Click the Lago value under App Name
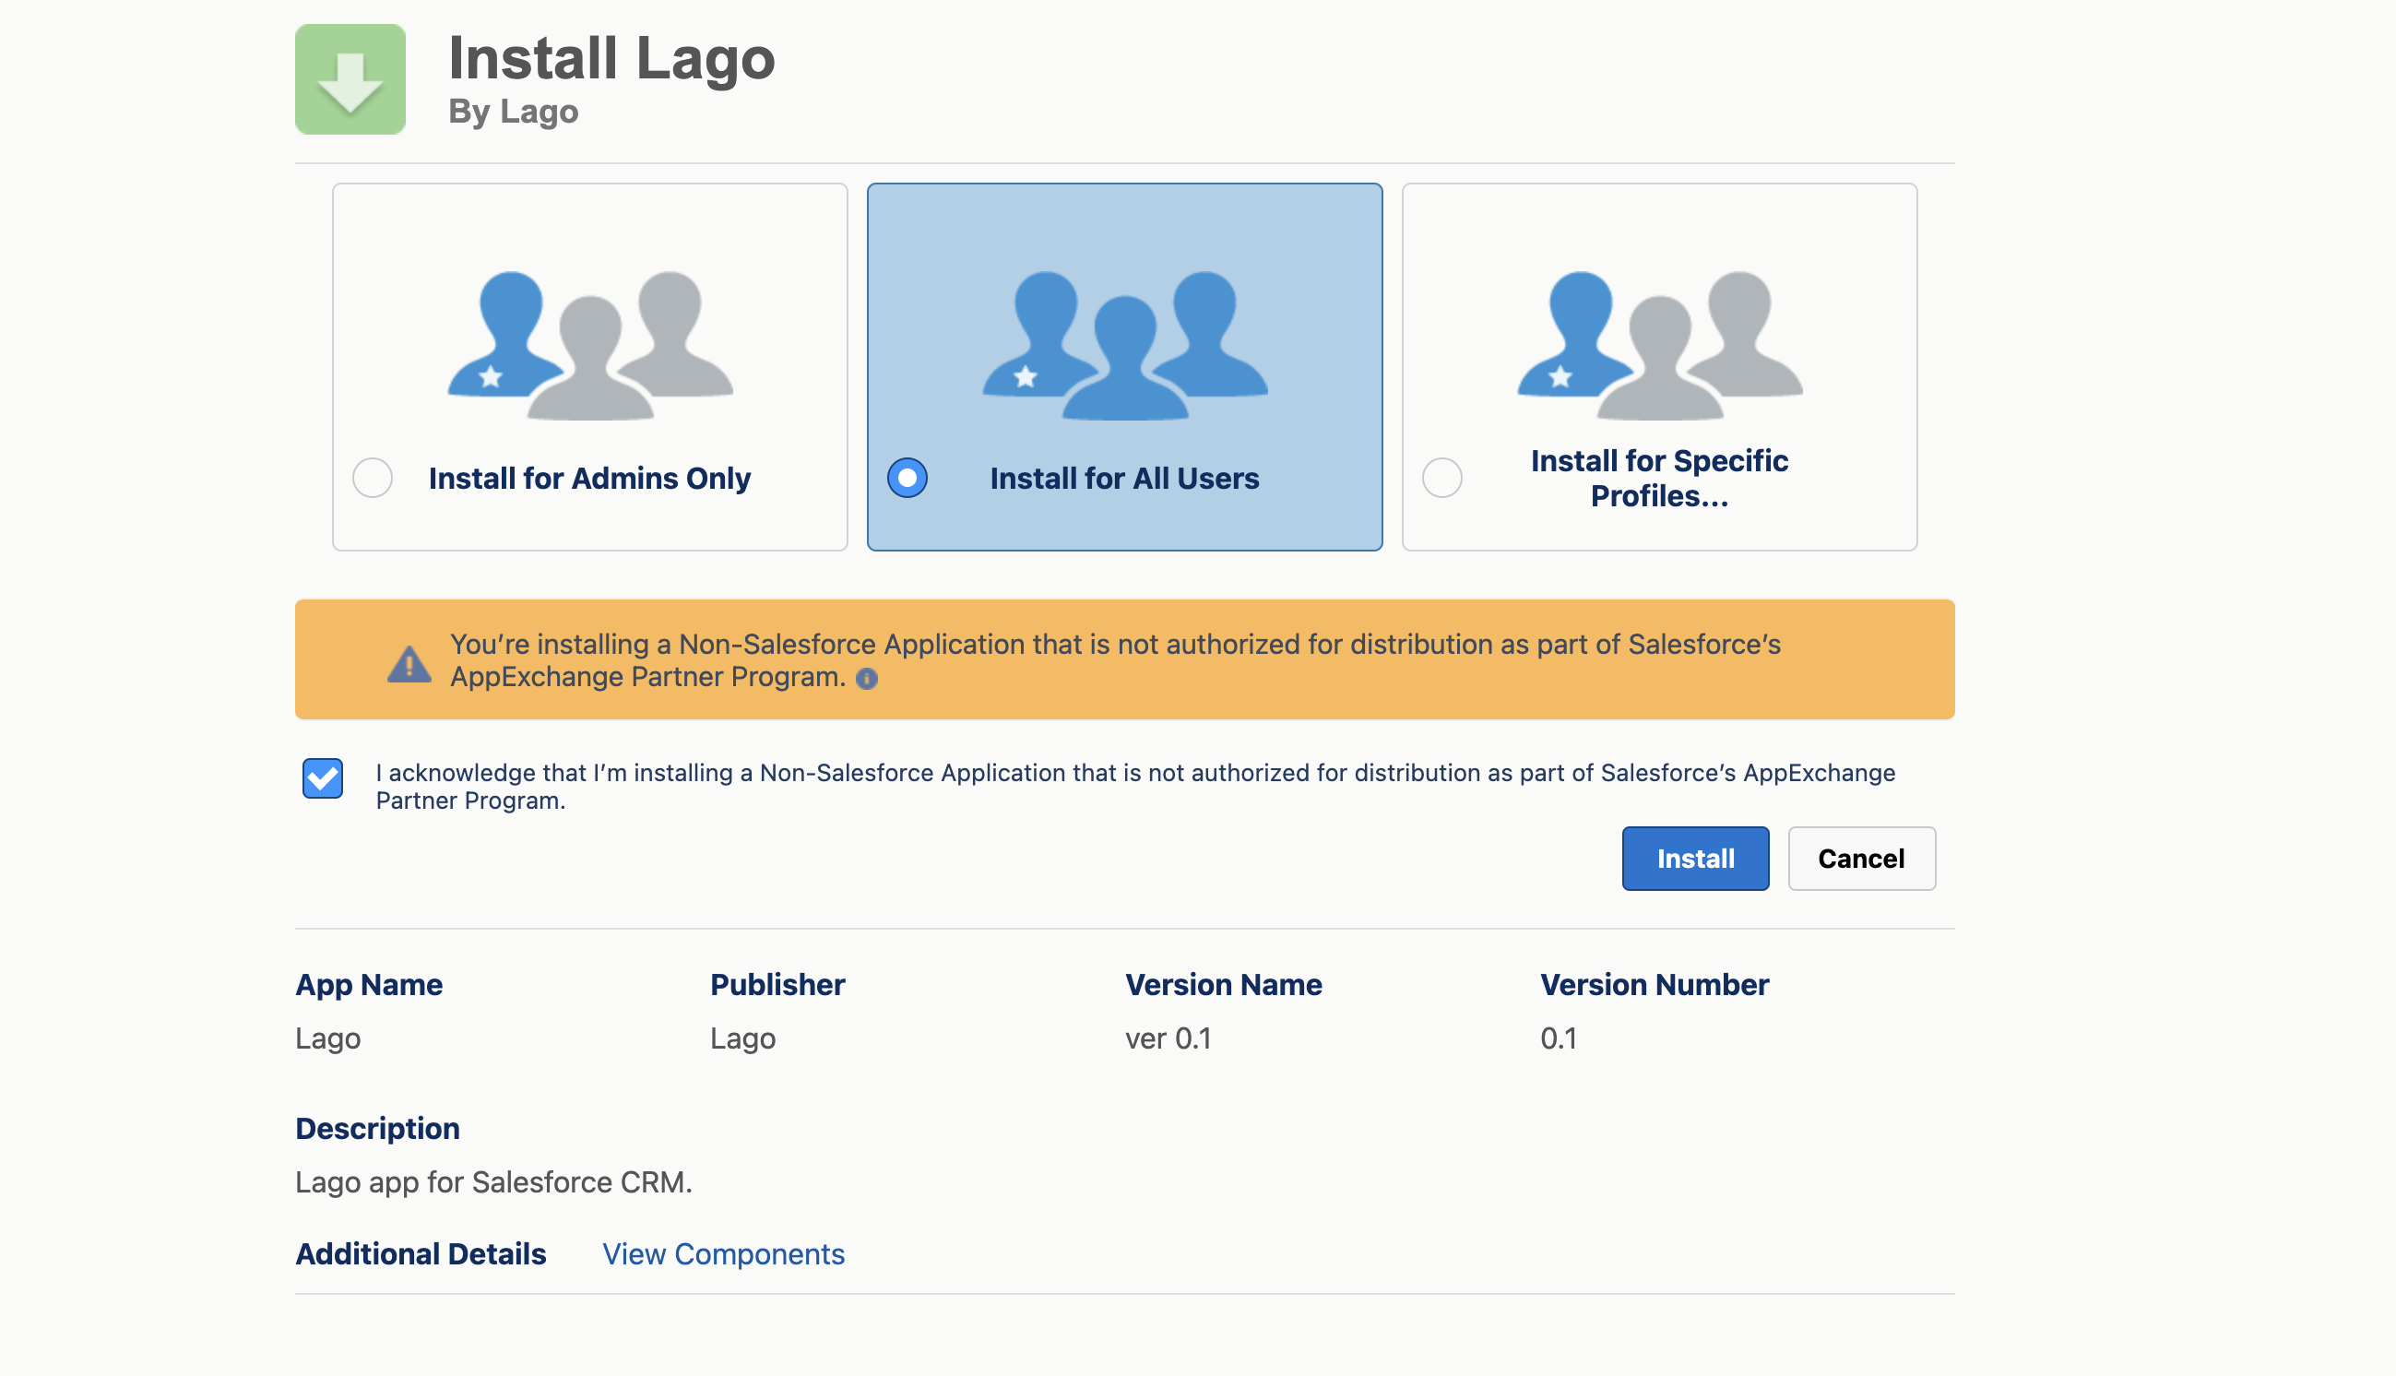The width and height of the screenshot is (2396, 1376). (x=327, y=1038)
